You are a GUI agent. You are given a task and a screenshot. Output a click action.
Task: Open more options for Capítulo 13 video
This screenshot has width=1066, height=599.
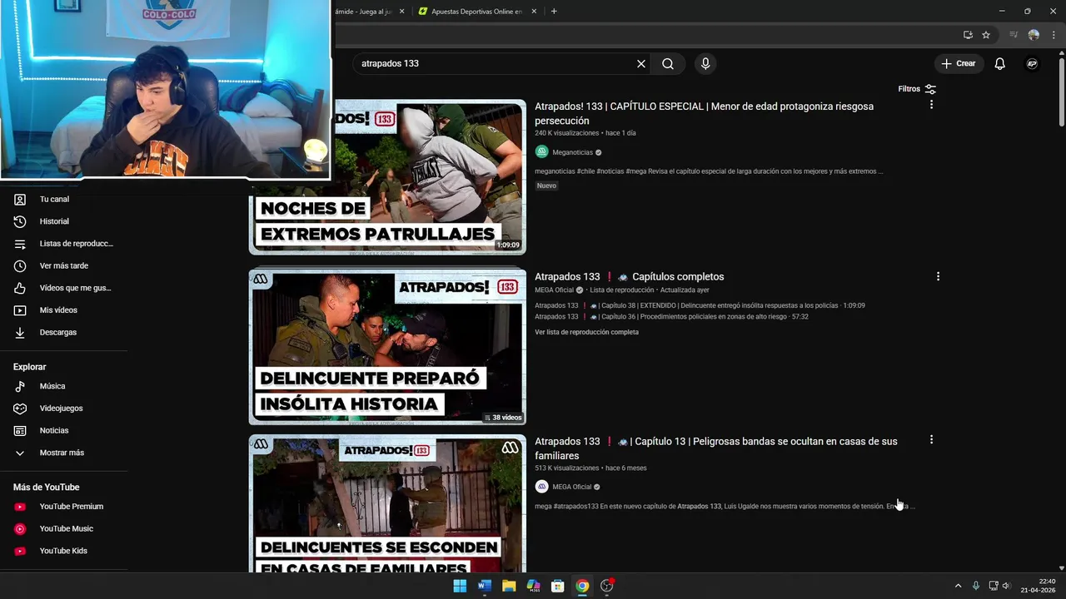coord(931,440)
